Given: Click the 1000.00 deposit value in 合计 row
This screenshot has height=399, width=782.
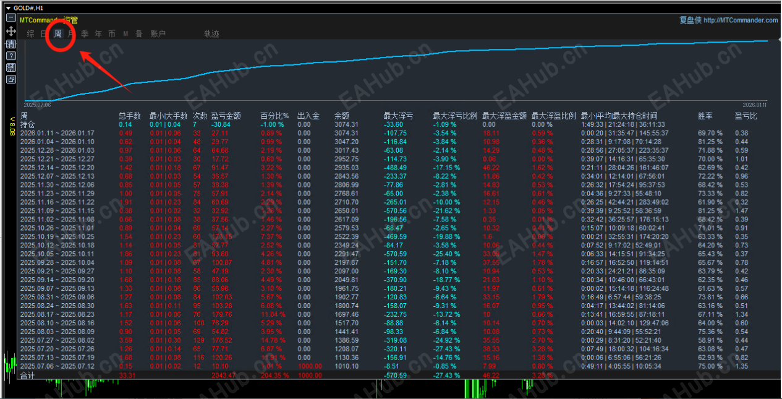Looking at the screenshot, I should click(310, 375).
